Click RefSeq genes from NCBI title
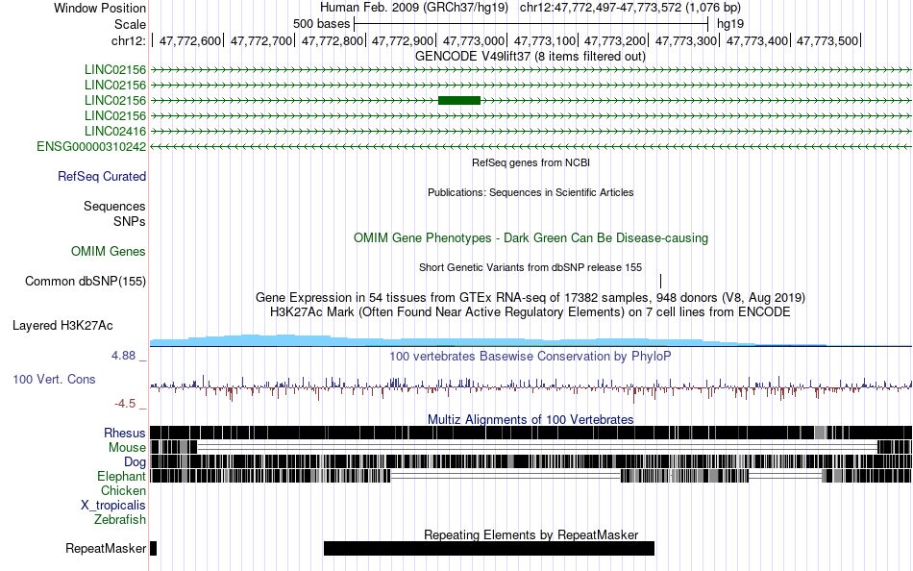The image size is (913, 571). click(x=531, y=162)
